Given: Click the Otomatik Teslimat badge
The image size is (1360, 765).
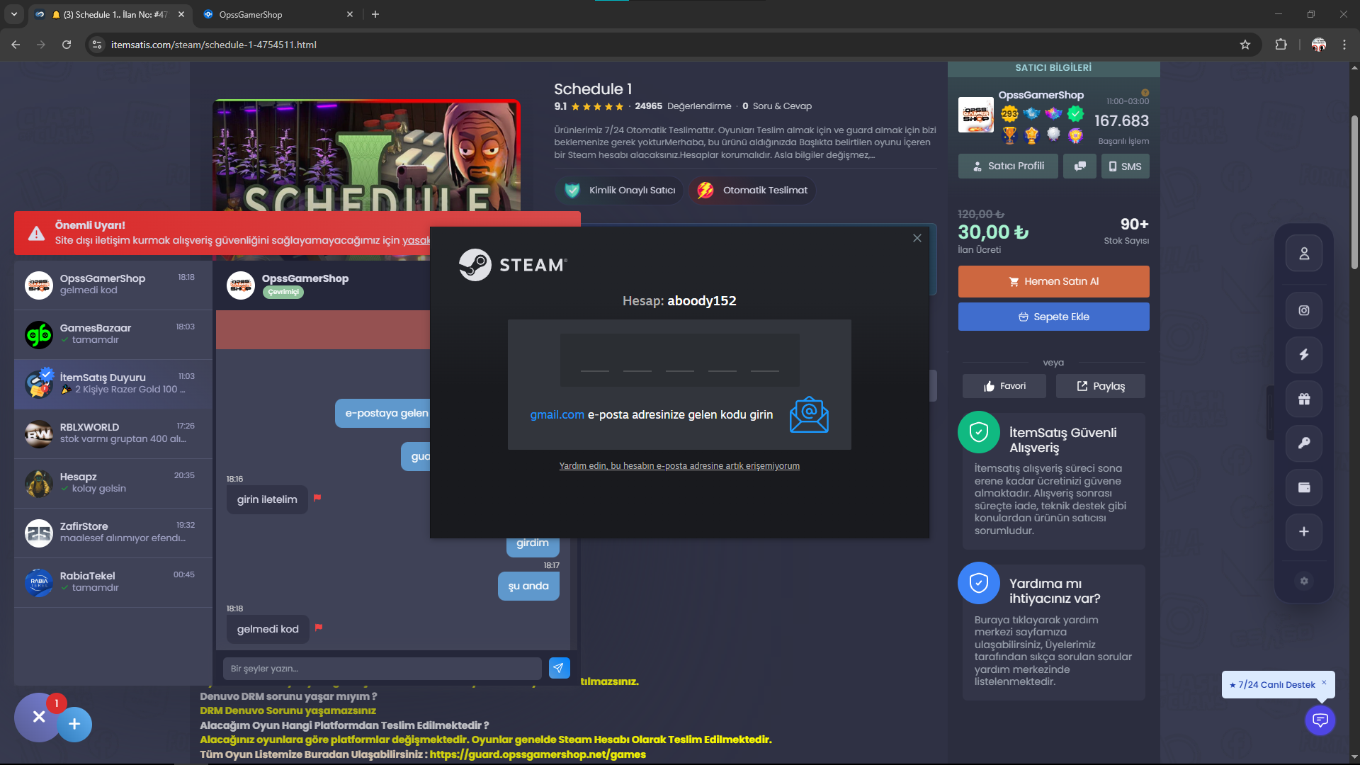Looking at the screenshot, I should pyautogui.click(x=752, y=190).
